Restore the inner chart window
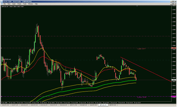The width and height of the screenshot is (177, 107). point(173,4)
